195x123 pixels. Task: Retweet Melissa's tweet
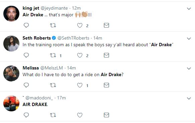tap(53, 85)
